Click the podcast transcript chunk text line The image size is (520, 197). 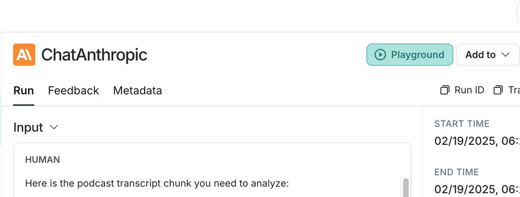click(x=156, y=184)
